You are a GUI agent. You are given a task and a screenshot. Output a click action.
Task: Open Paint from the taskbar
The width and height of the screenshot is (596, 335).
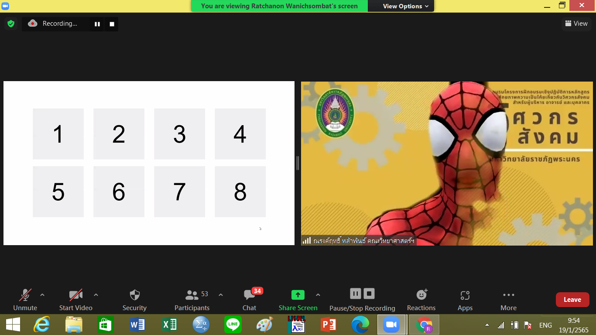pyautogui.click(x=264, y=325)
